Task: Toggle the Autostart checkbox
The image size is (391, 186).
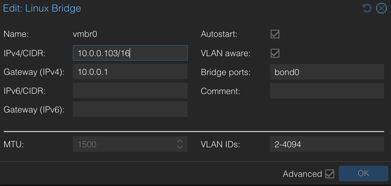Action: point(275,34)
